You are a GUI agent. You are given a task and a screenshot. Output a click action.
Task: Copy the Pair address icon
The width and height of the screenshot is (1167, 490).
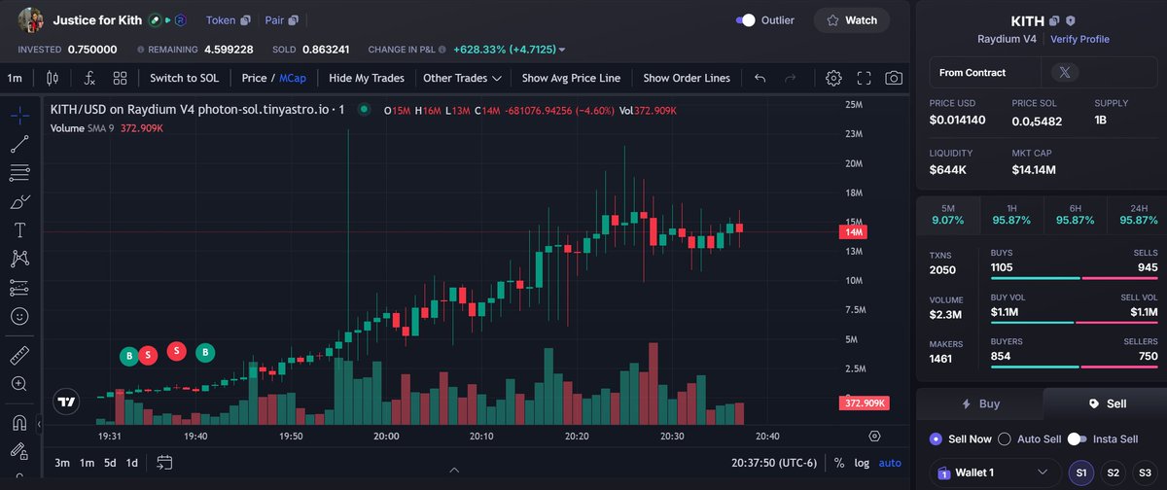click(293, 19)
